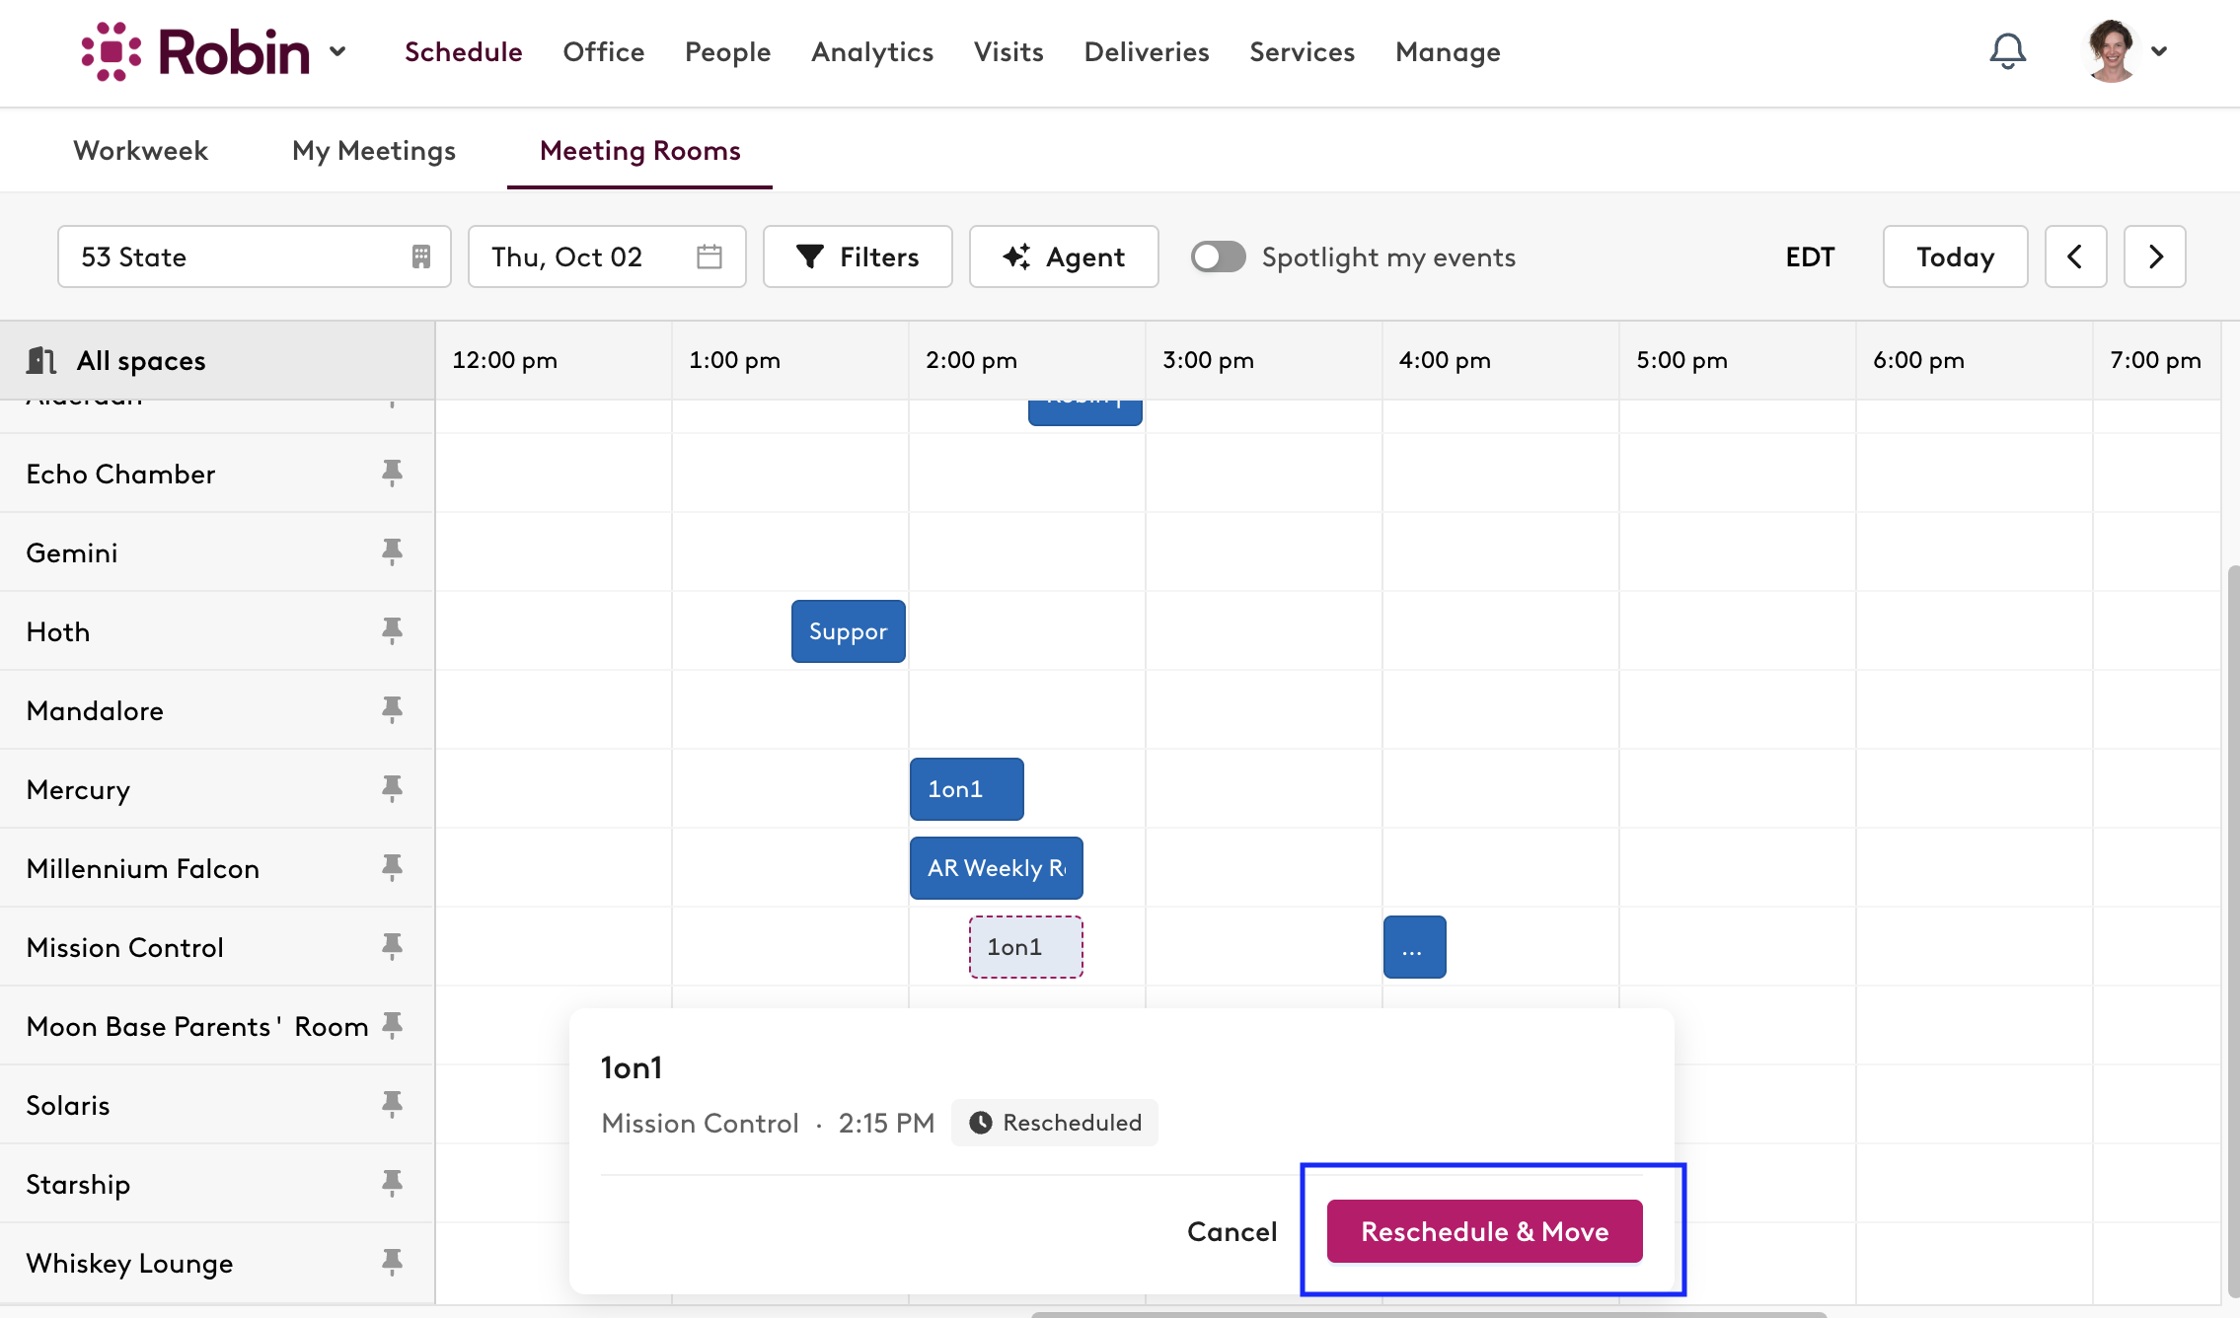Jump to Today in the schedule
This screenshot has height=1318, width=2240.
[1954, 256]
